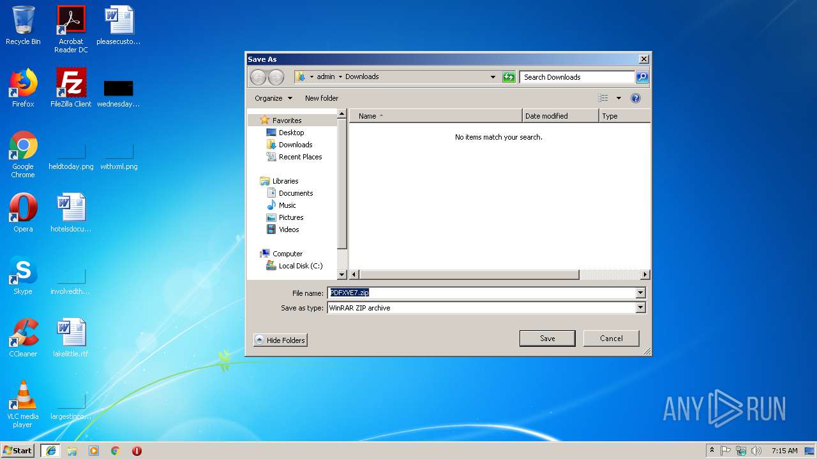Click the Save button

point(548,339)
